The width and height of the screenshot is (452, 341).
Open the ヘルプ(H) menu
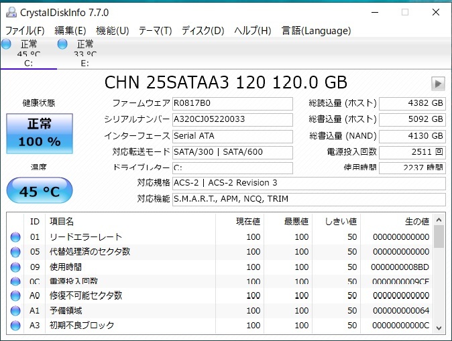click(253, 31)
